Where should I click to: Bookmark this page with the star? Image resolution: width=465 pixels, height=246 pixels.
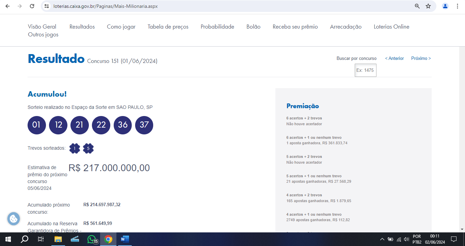click(x=428, y=6)
